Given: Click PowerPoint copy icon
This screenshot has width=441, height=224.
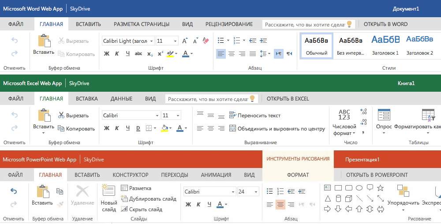Looking at the screenshot, I should coord(60,191).
